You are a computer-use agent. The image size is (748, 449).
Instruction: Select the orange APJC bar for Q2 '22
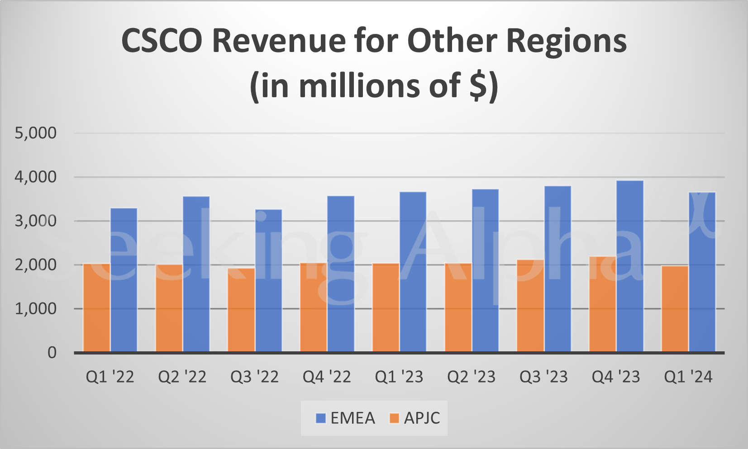169,308
